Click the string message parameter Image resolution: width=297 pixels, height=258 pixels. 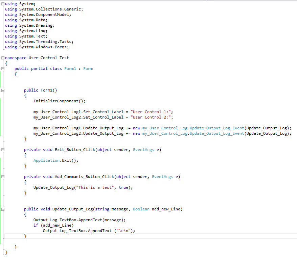[112, 209]
